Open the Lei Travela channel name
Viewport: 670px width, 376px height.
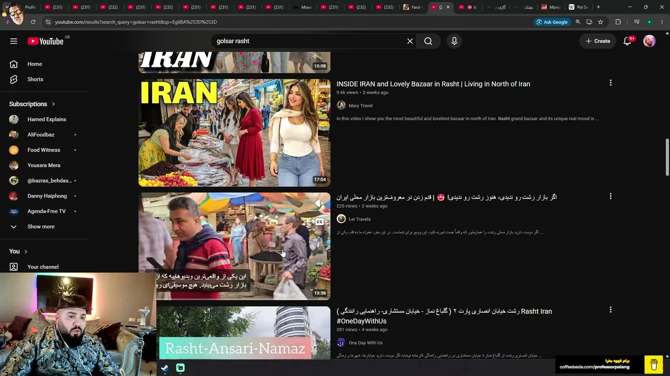tap(360, 219)
